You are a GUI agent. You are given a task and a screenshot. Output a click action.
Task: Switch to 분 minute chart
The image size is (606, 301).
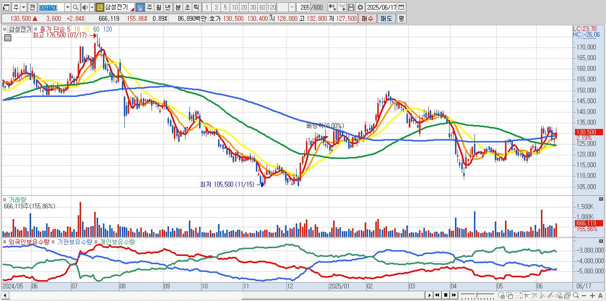(178, 7)
